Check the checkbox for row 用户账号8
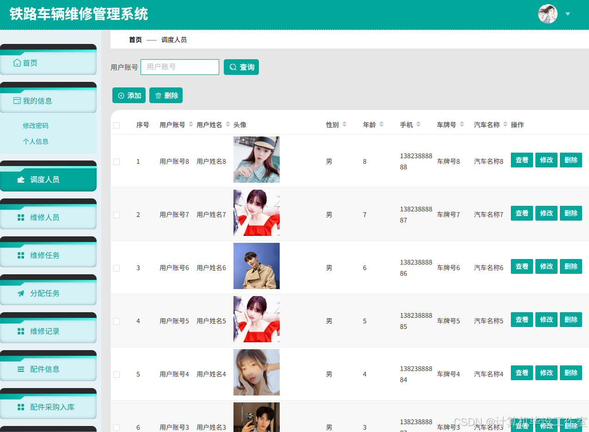 pos(117,162)
